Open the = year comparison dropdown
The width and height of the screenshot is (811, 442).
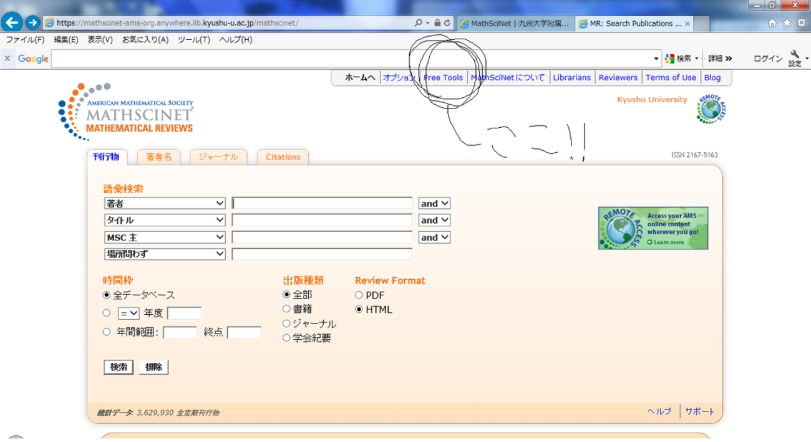129,314
